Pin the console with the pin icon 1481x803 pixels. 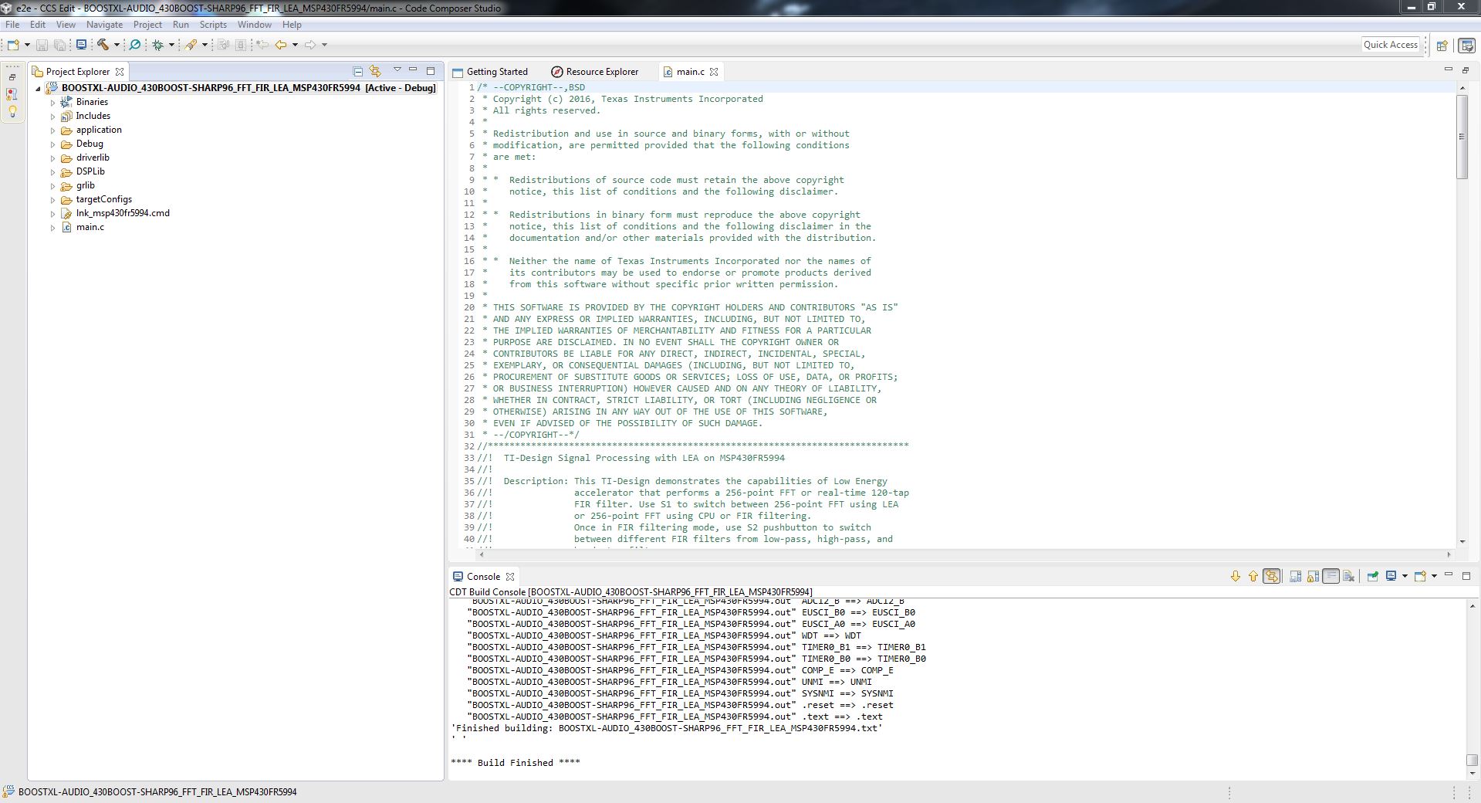[x=1373, y=576]
